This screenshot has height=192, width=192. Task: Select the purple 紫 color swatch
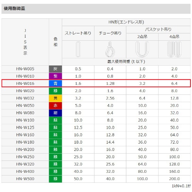55,76
